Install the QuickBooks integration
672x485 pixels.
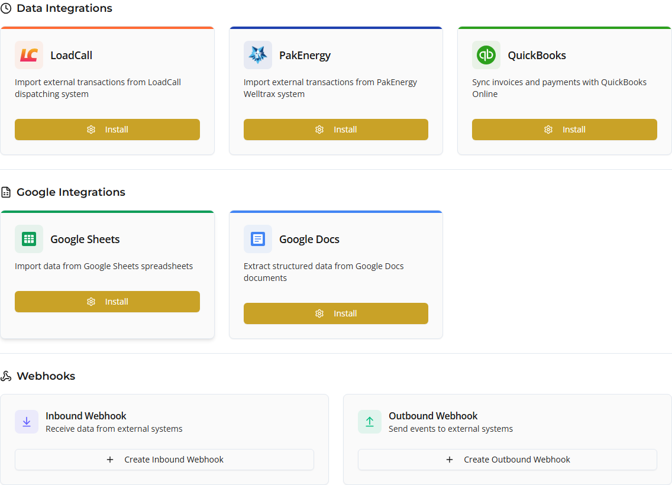(x=564, y=130)
